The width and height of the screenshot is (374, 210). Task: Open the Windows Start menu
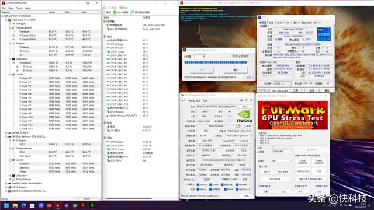tap(6, 205)
